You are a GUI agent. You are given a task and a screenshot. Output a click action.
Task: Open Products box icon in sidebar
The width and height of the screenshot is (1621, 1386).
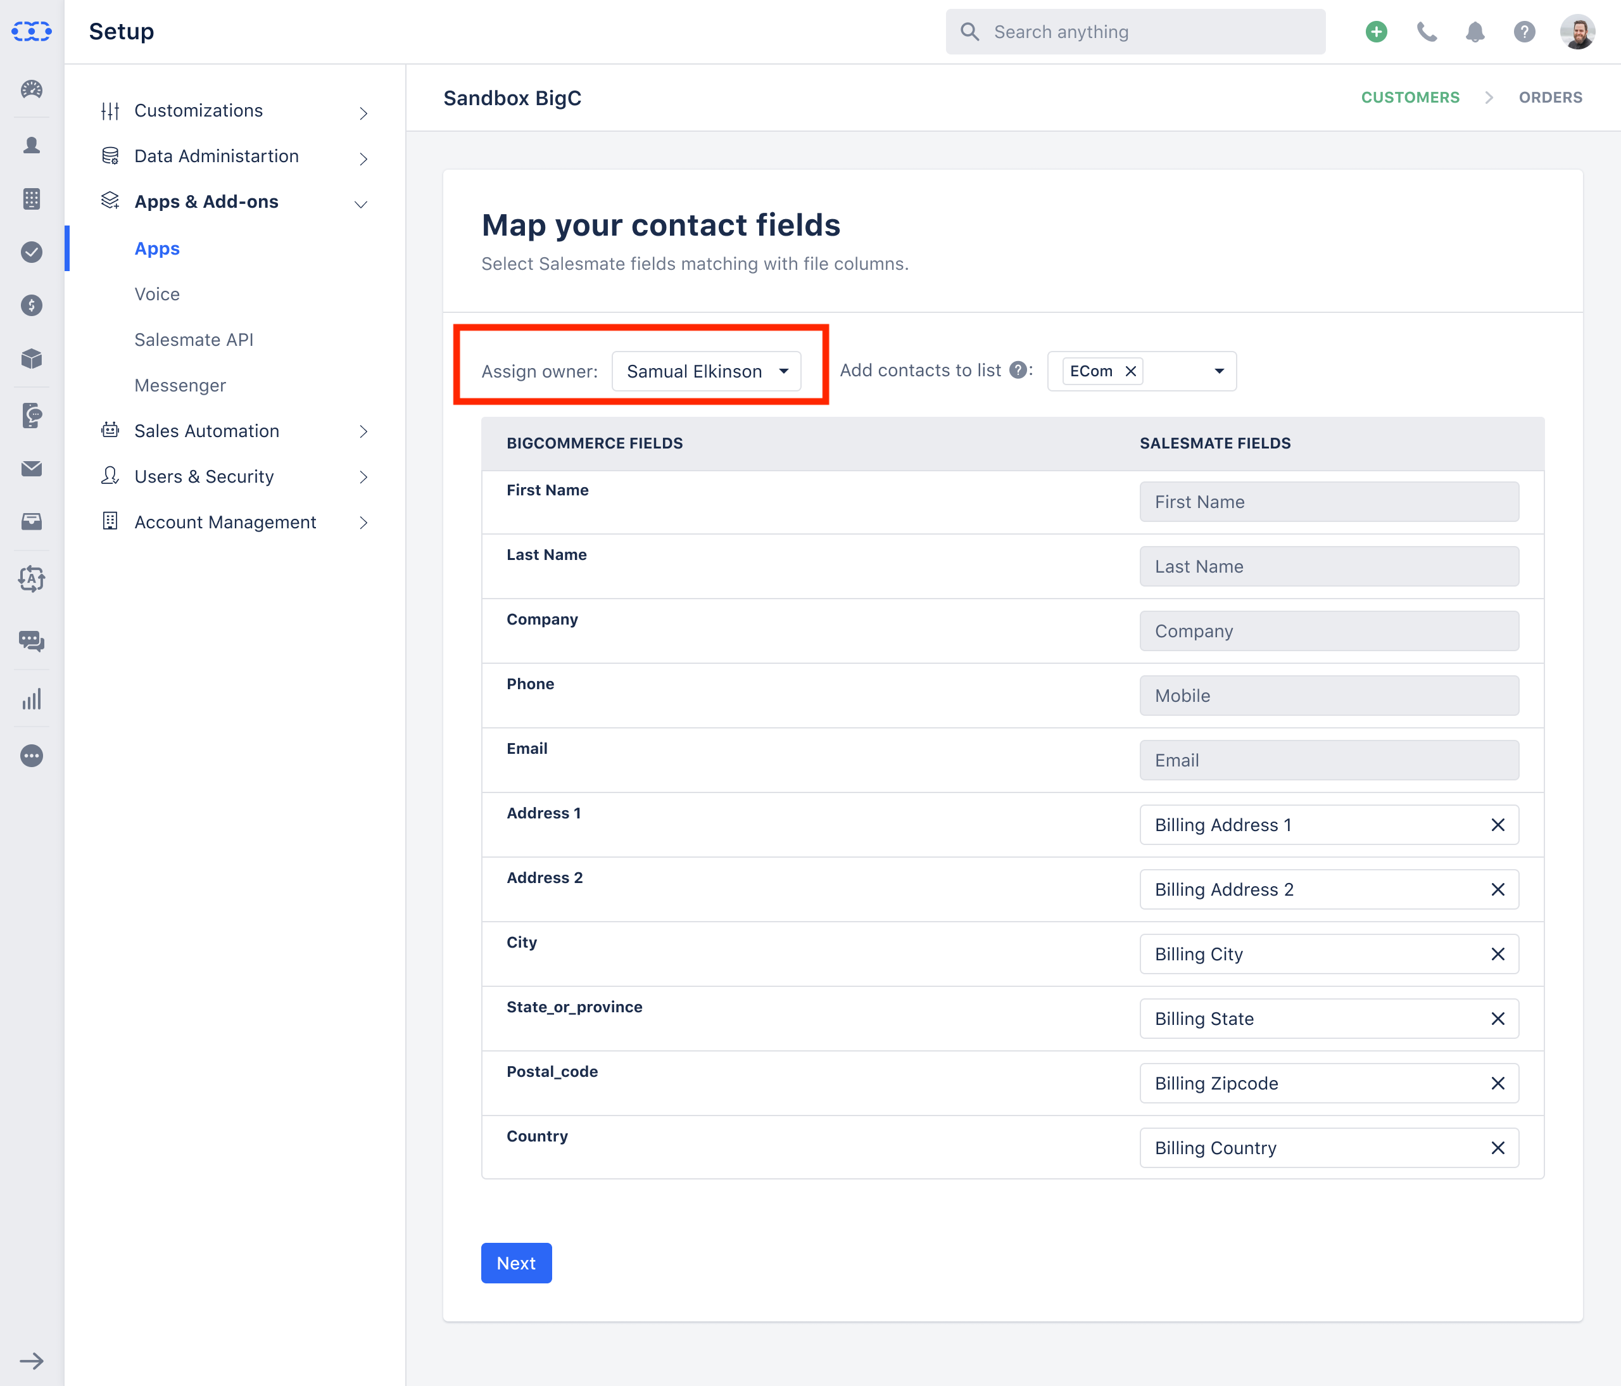point(31,359)
